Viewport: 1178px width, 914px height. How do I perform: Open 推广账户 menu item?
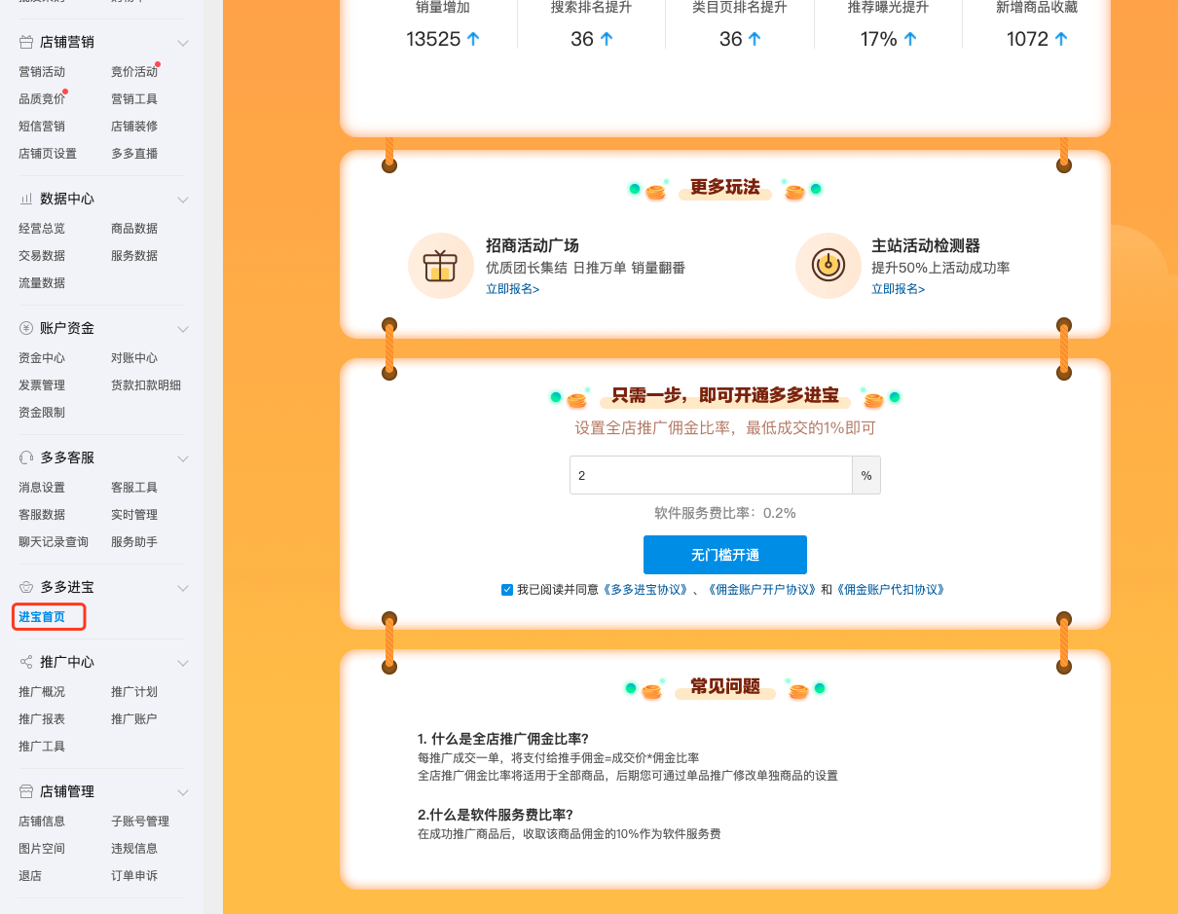coord(134,719)
